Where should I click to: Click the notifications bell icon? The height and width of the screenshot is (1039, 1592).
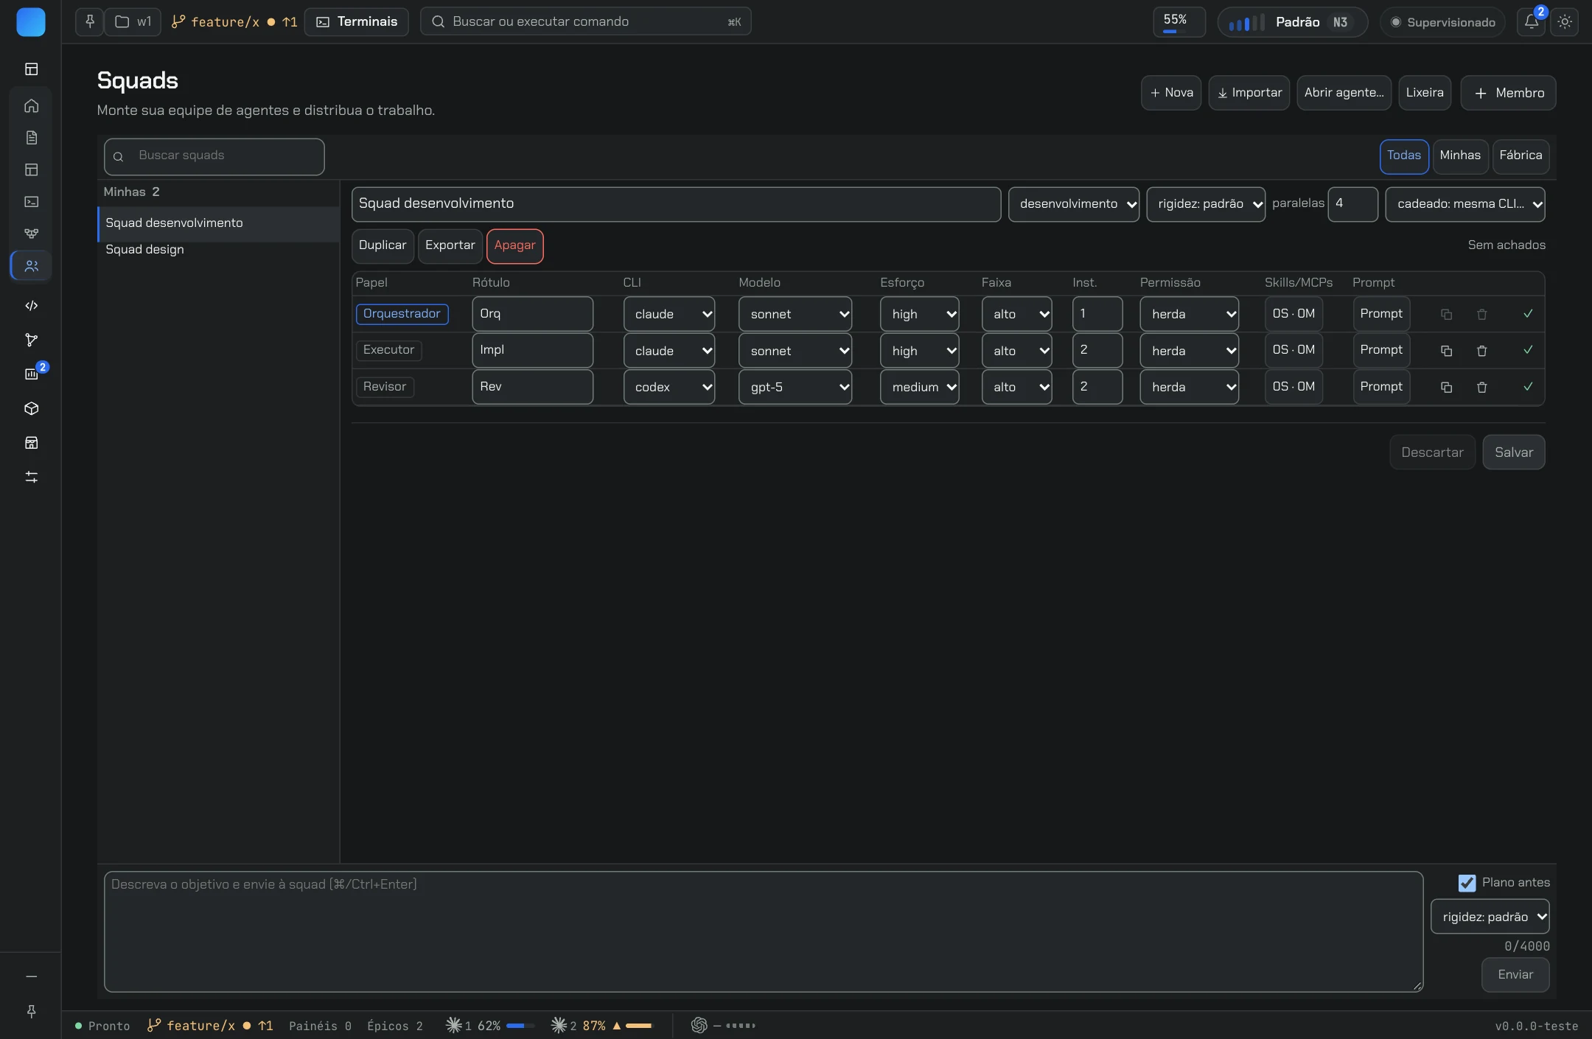[x=1532, y=21]
